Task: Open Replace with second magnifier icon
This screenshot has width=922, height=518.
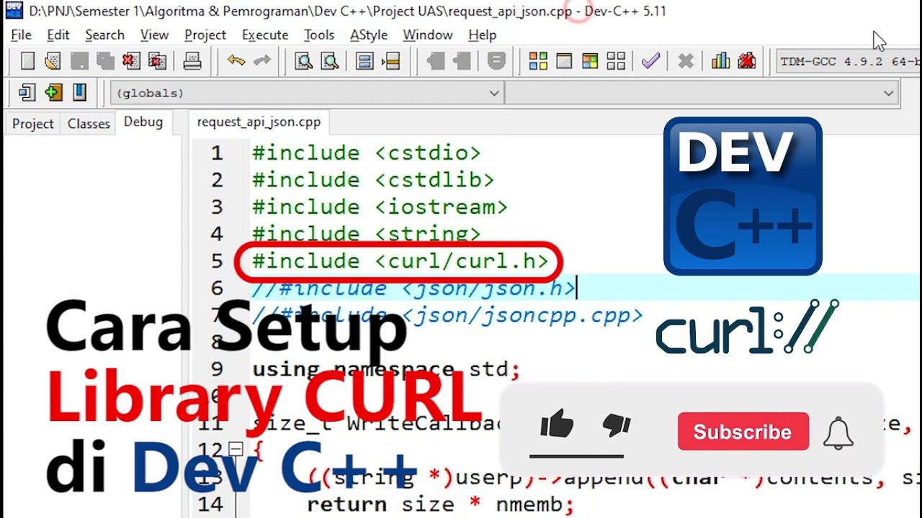Action: coord(330,61)
